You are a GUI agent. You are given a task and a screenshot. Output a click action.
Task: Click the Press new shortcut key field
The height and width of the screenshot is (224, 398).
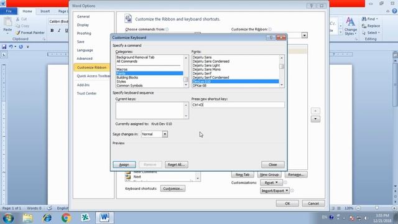(x=238, y=105)
